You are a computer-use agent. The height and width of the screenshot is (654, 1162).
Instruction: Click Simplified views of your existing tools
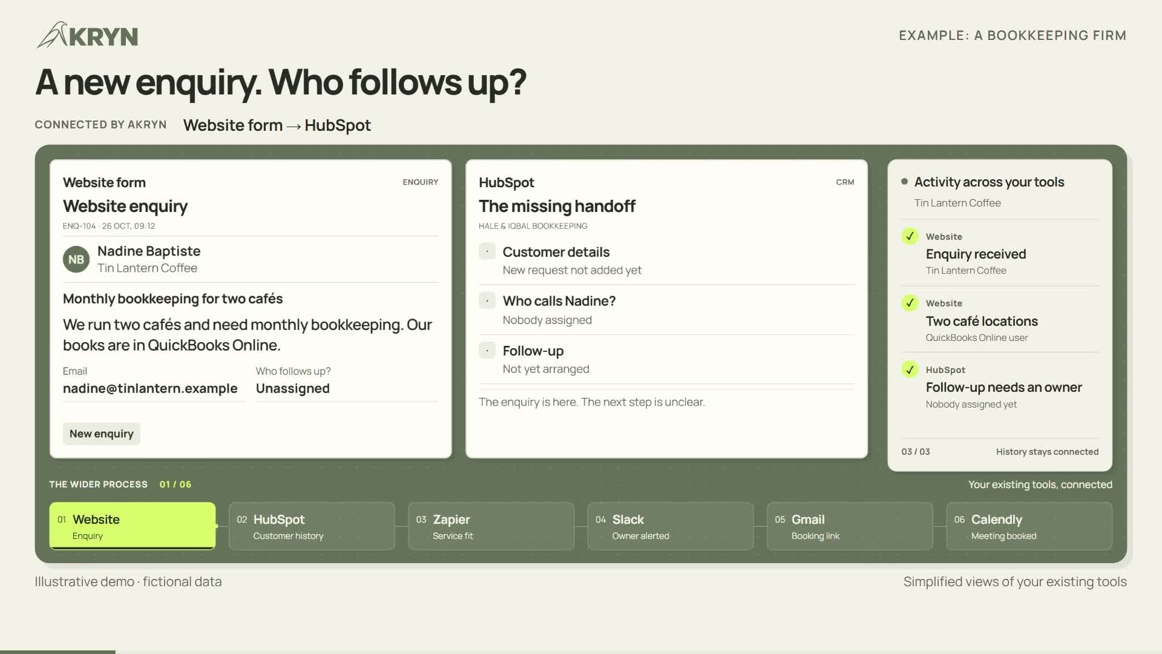pyautogui.click(x=1015, y=582)
